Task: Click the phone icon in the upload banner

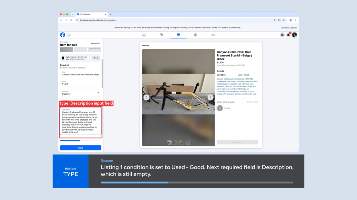Action: pos(63,58)
